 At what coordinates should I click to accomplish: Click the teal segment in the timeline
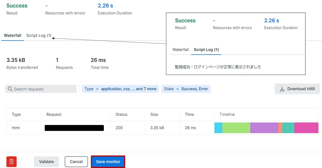[x=288, y=128]
